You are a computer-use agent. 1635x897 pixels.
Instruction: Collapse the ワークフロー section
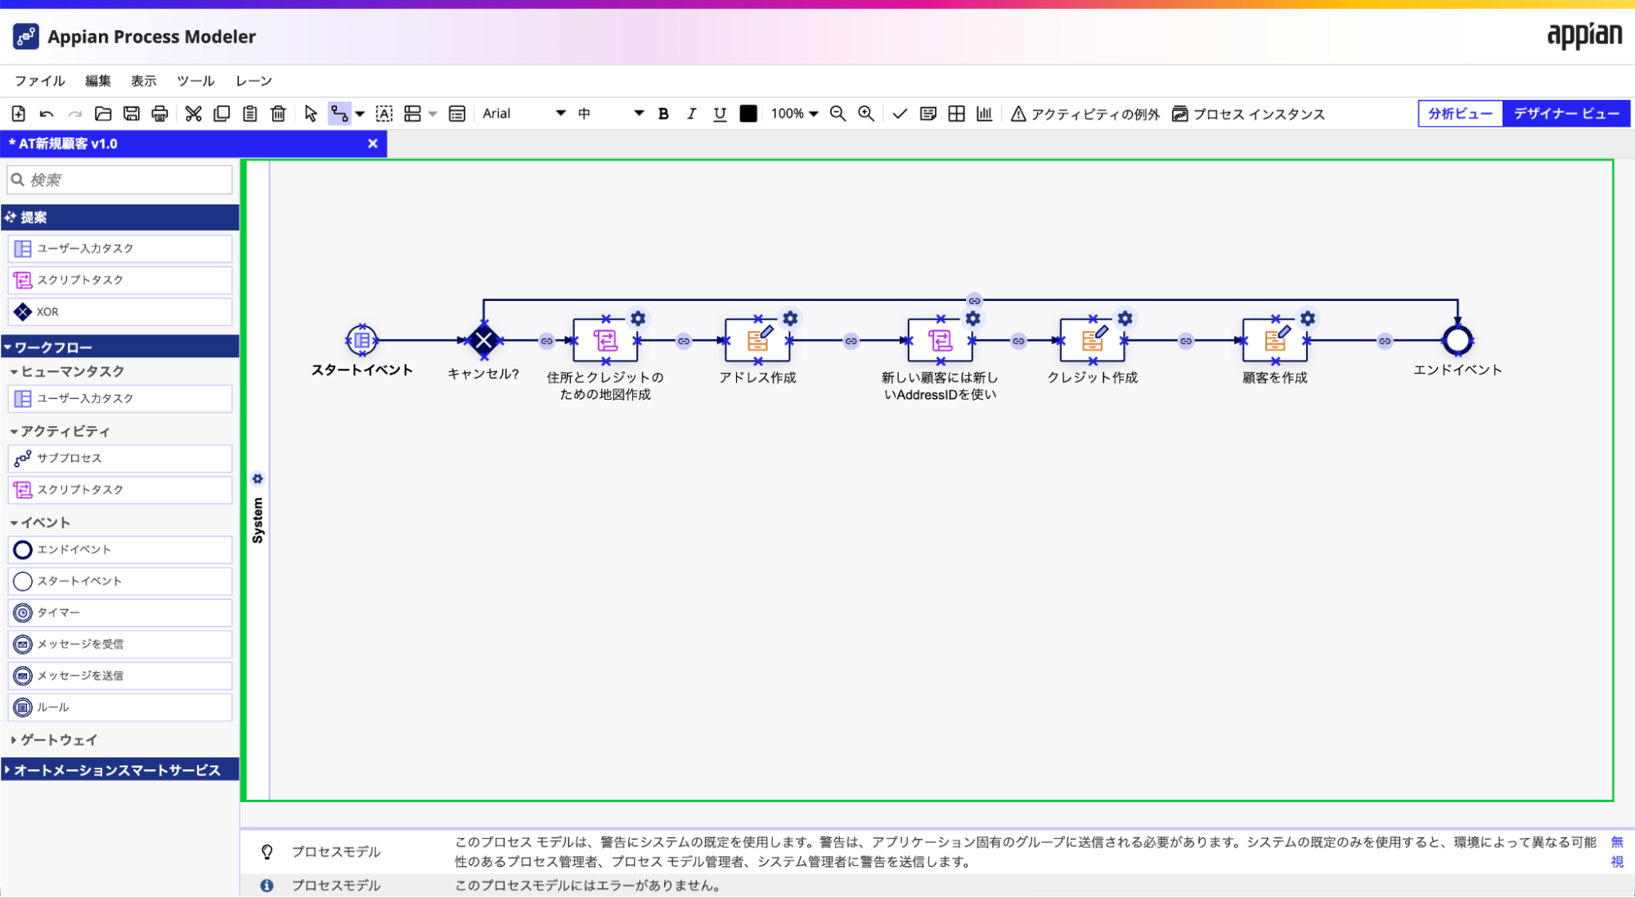click(120, 348)
